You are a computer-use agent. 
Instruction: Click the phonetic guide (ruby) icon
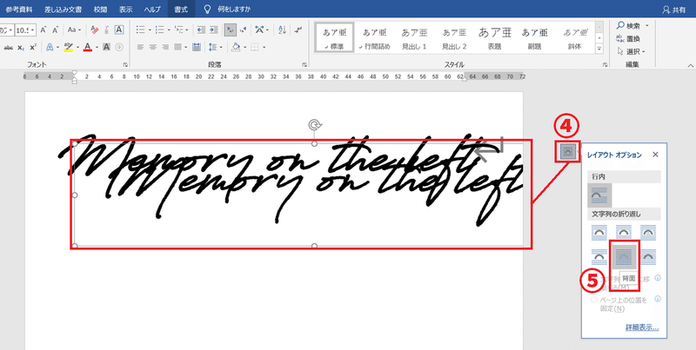click(106, 30)
